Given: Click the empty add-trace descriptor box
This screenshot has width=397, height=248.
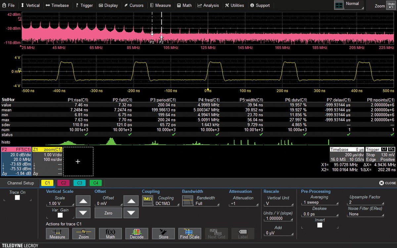Looking at the screenshot, I should [78, 161].
